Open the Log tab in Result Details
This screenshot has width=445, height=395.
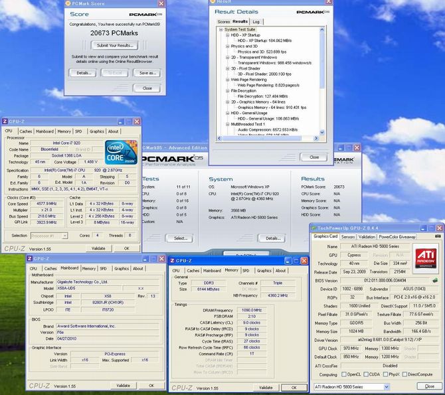coord(256,21)
